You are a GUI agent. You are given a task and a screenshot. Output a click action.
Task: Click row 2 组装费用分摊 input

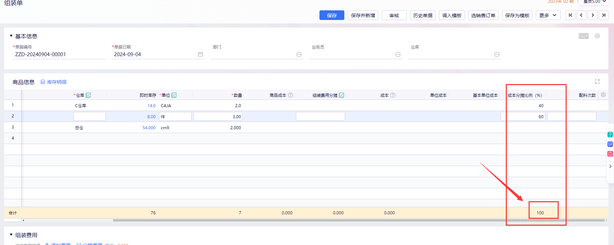[320, 116]
